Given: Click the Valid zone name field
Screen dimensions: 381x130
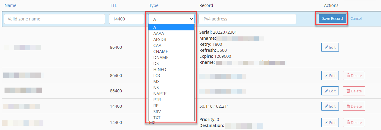Looking at the screenshot, I should (x=55, y=19).
